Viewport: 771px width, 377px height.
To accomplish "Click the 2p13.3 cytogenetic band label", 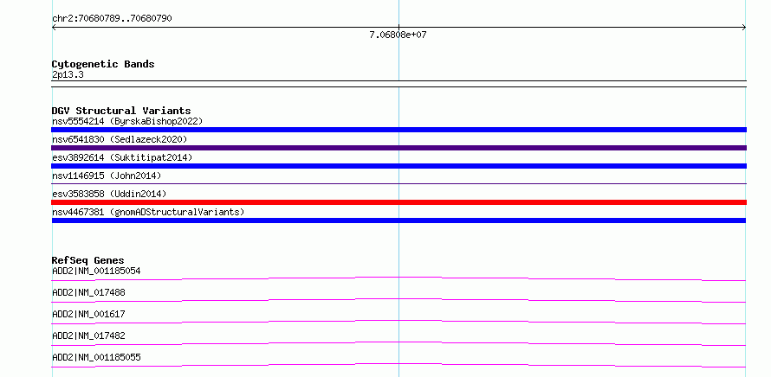I will tap(68, 75).
